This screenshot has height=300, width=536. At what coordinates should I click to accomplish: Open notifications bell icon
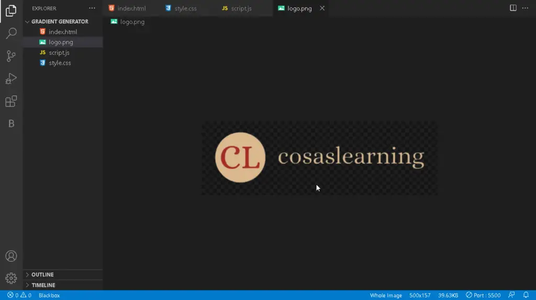[526, 295]
